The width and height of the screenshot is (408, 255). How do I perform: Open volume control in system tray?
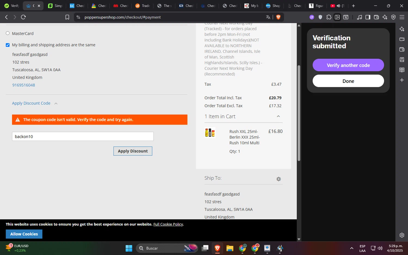[x=380, y=248]
